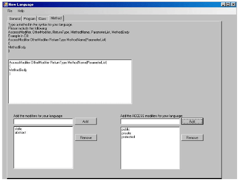Click Add button for language modifiers
This screenshot has width=239, height=182.
click(86, 121)
